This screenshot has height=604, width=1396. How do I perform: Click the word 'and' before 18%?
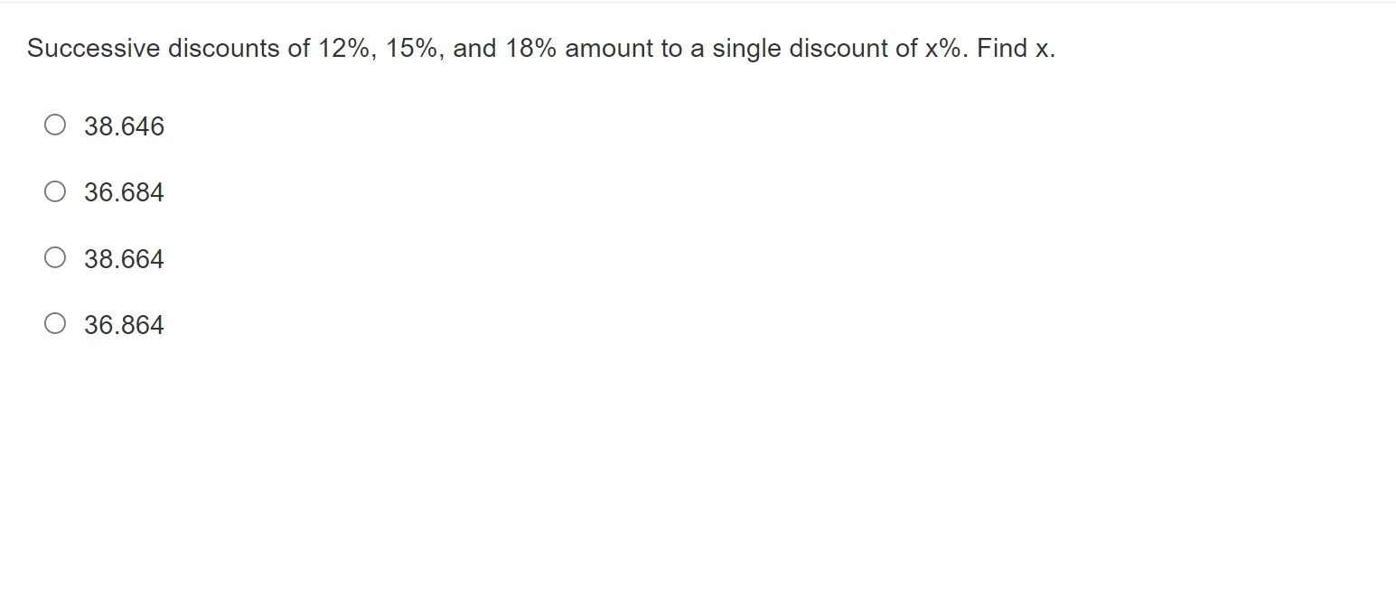point(475,49)
